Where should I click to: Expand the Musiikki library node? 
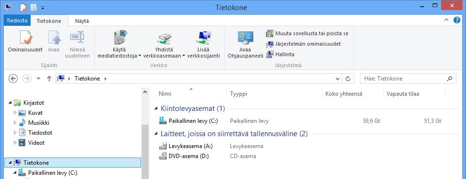15,123
